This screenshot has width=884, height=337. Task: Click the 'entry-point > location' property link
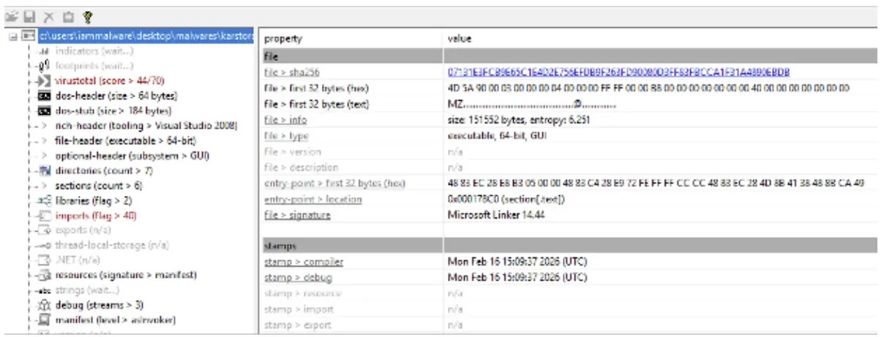[x=313, y=200]
